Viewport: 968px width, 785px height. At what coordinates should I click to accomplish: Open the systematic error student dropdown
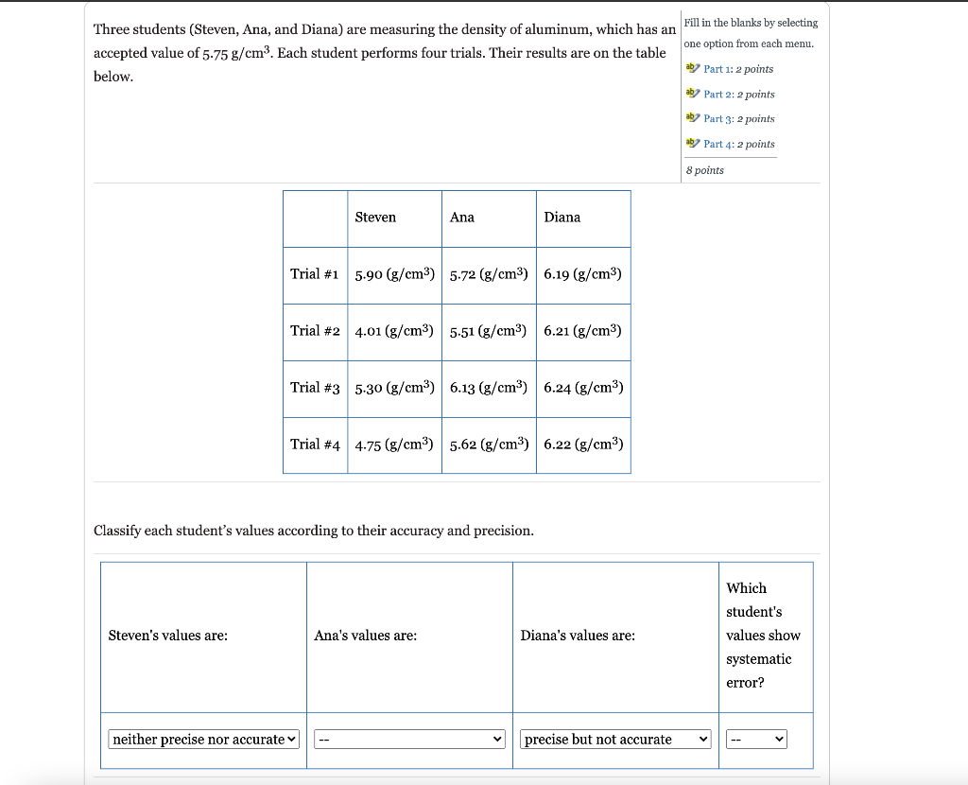757,740
